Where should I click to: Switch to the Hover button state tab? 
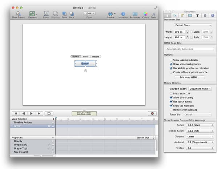coord(85,57)
